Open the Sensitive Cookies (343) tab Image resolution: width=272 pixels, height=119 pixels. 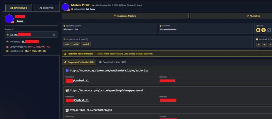click(112, 62)
